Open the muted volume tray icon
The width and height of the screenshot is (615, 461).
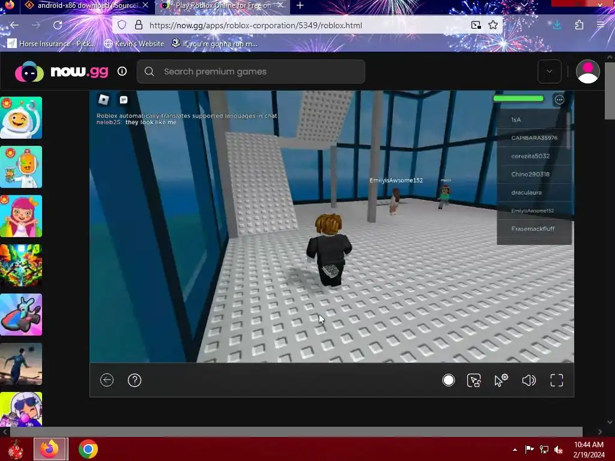click(559, 449)
